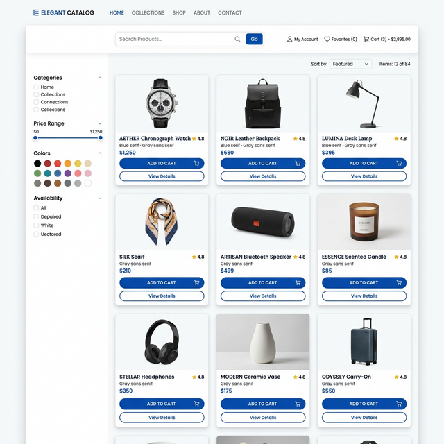Select the purple color swatch
444x444 pixels.
tap(68, 173)
